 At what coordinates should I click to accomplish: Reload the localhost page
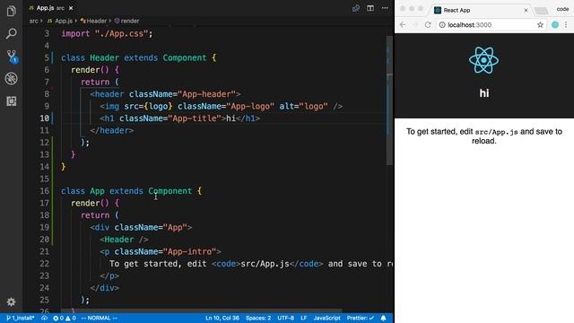[x=428, y=24]
